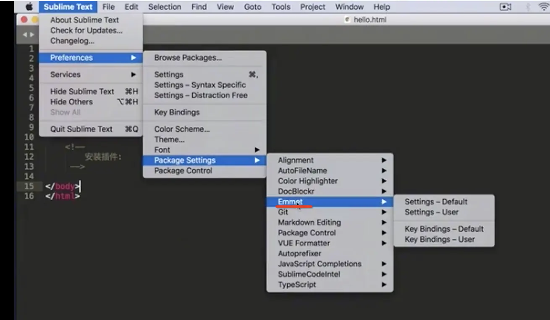Viewport: 550px width, 320px height.
Task: Open Settings – Syntax Specific
Action: pyautogui.click(x=204, y=85)
